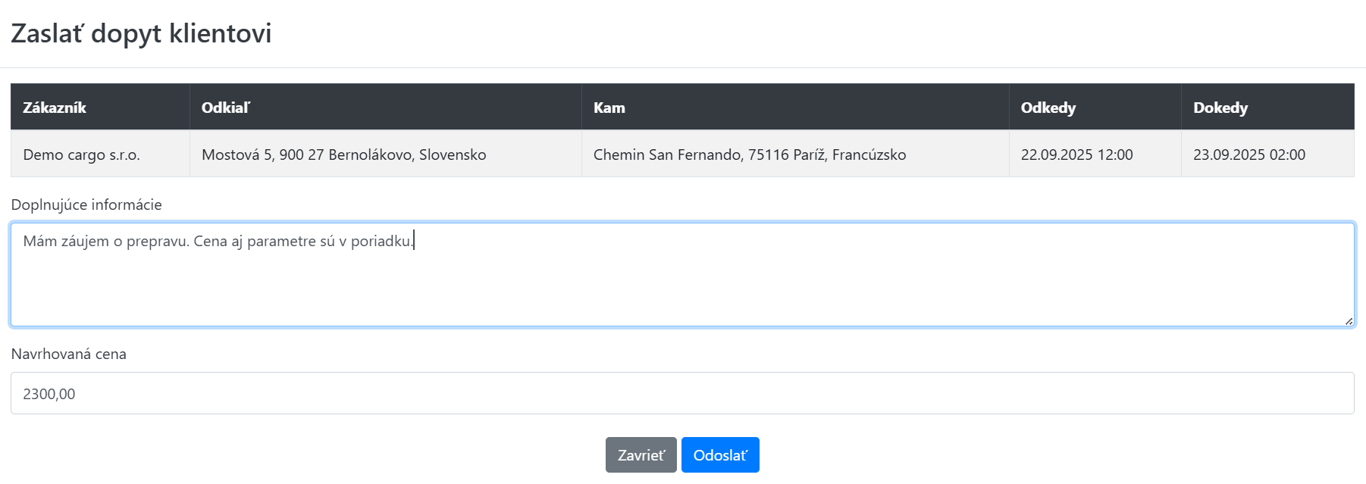The image size is (1366, 484).
Task: Click the Navrhovaná cena label
Action: [68, 354]
